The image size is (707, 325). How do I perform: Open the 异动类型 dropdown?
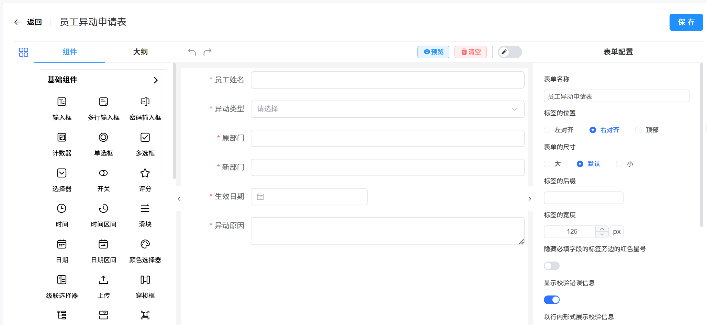pyautogui.click(x=387, y=109)
